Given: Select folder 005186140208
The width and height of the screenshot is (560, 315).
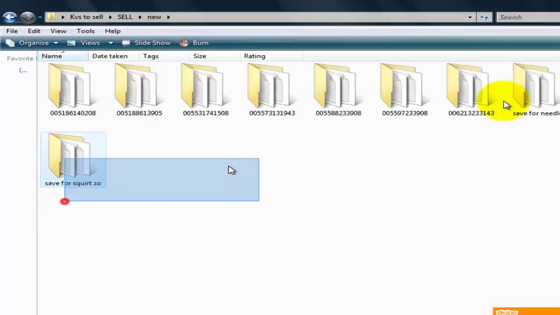Looking at the screenshot, I should click(73, 91).
